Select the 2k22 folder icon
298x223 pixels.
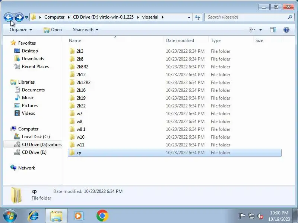coord(72,106)
